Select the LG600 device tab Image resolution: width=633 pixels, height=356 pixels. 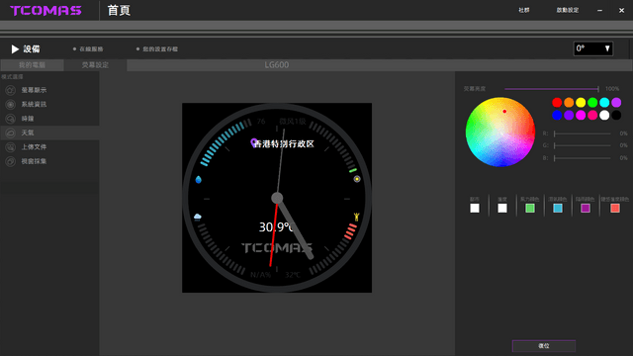click(277, 65)
